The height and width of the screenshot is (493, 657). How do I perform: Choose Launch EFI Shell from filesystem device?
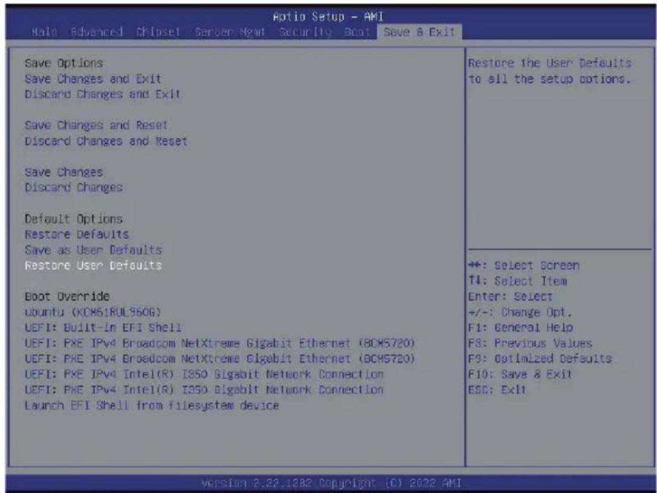[152, 405]
